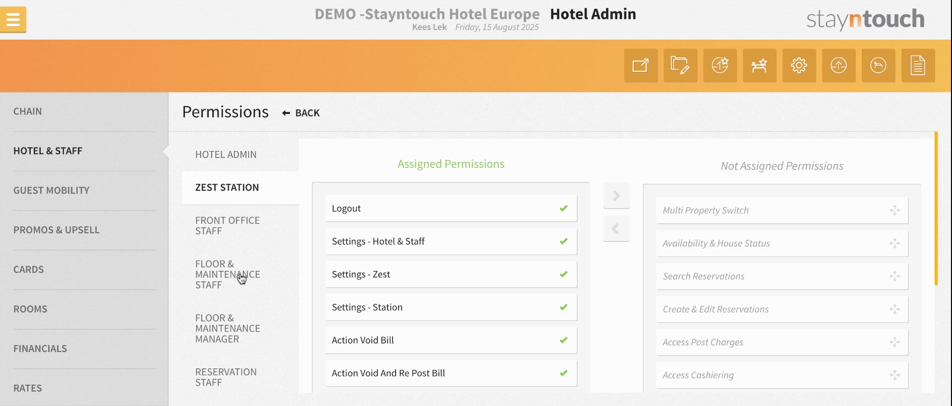Click drag handle icon on Multi Property Switch
This screenshot has height=406, width=952.
coord(894,210)
